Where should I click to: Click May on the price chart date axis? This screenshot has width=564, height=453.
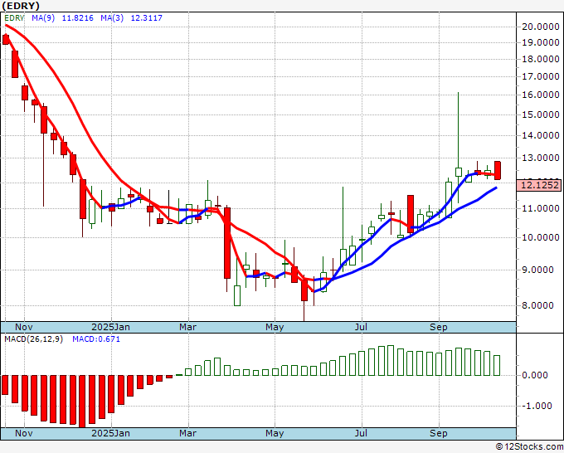[275, 327]
